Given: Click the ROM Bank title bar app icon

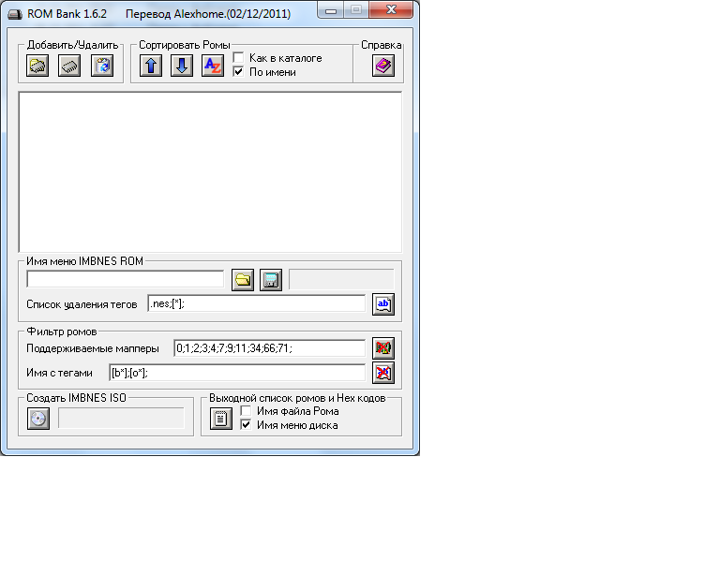Looking at the screenshot, I should (15, 14).
